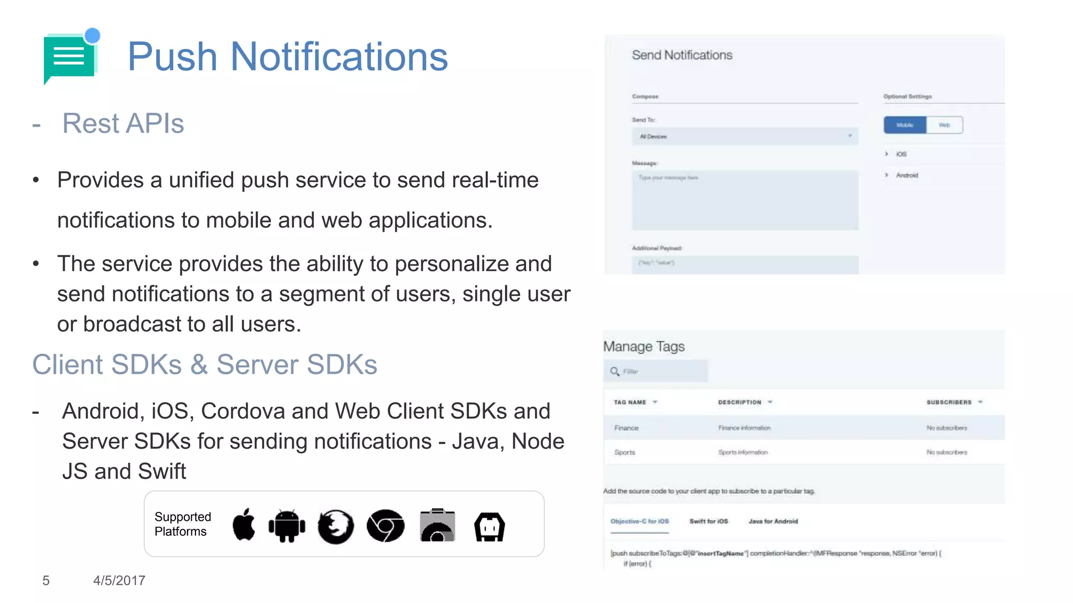Click the Chrome browser icon

point(386,526)
